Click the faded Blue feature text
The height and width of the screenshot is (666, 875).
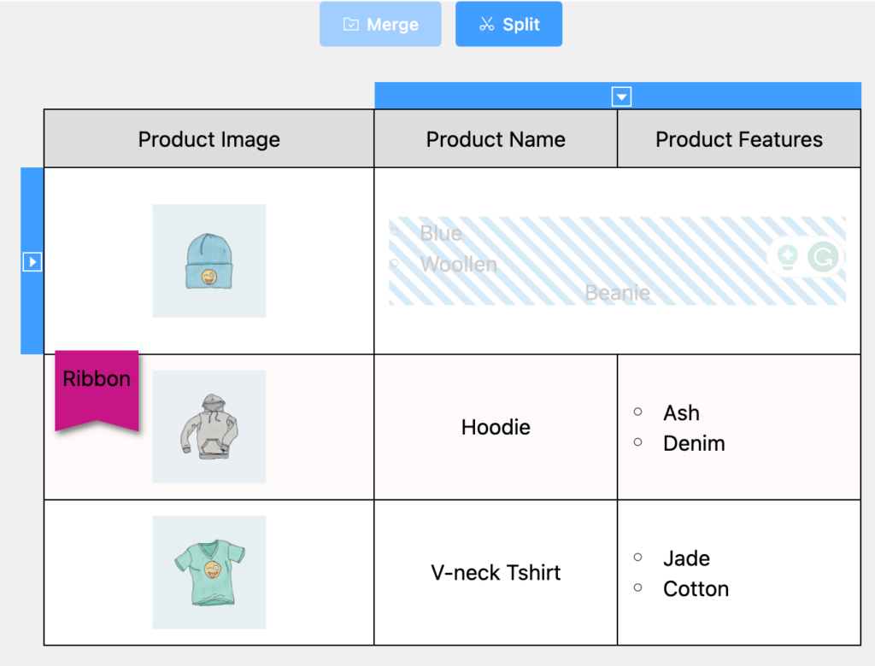(x=441, y=233)
